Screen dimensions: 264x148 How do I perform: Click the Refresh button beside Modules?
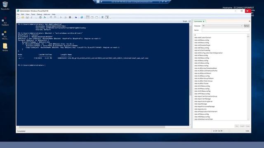click(x=247, y=26)
